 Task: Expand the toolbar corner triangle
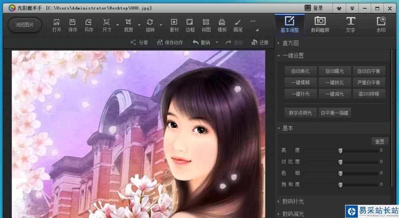[x=257, y=30]
